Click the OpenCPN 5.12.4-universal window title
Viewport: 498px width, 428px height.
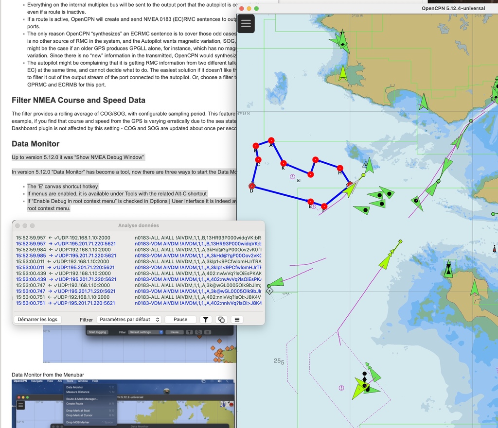coord(452,8)
